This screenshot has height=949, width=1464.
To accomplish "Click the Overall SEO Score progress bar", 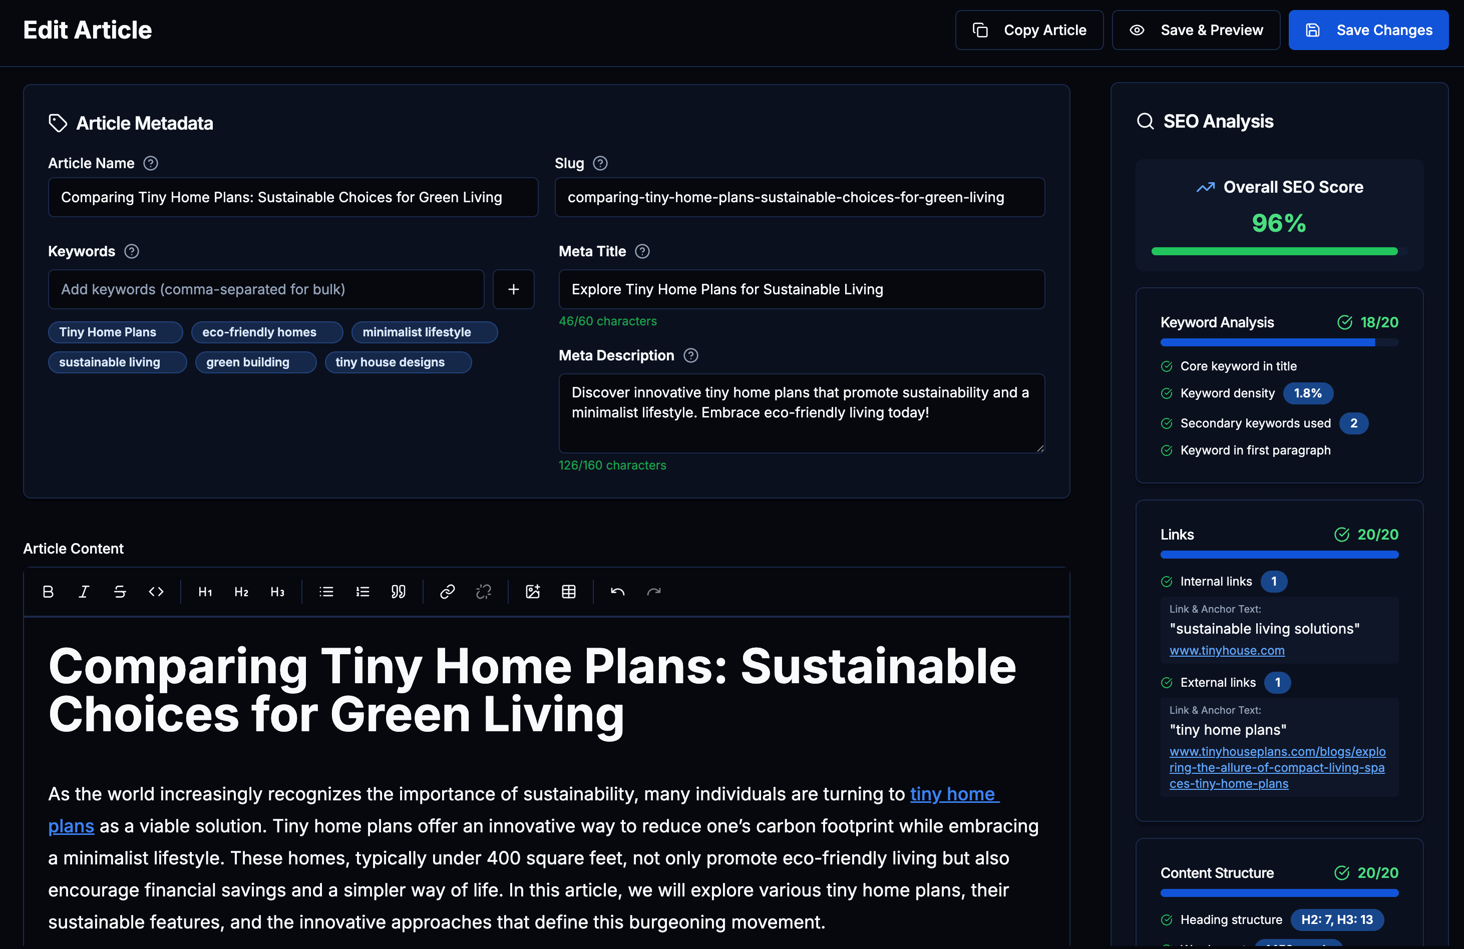I will (1278, 252).
